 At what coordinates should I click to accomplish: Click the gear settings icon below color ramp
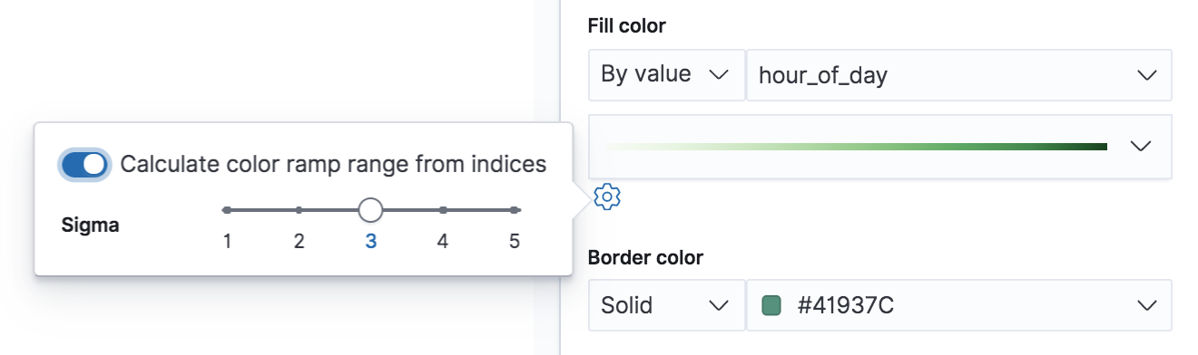click(606, 196)
